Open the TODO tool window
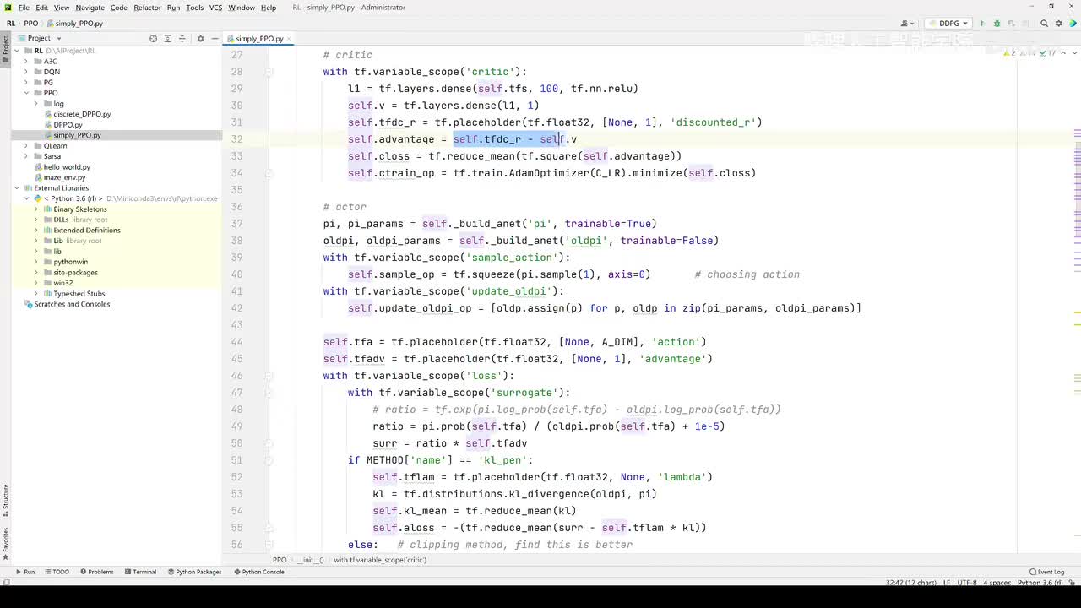The image size is (1081, 608). 57,572
